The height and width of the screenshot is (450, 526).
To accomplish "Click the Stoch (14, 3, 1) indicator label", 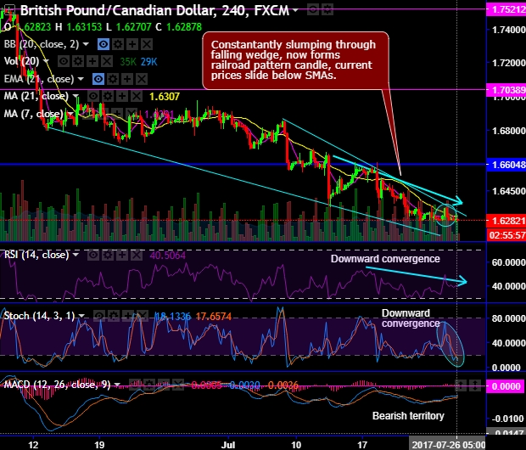I will tap(39, 316).
